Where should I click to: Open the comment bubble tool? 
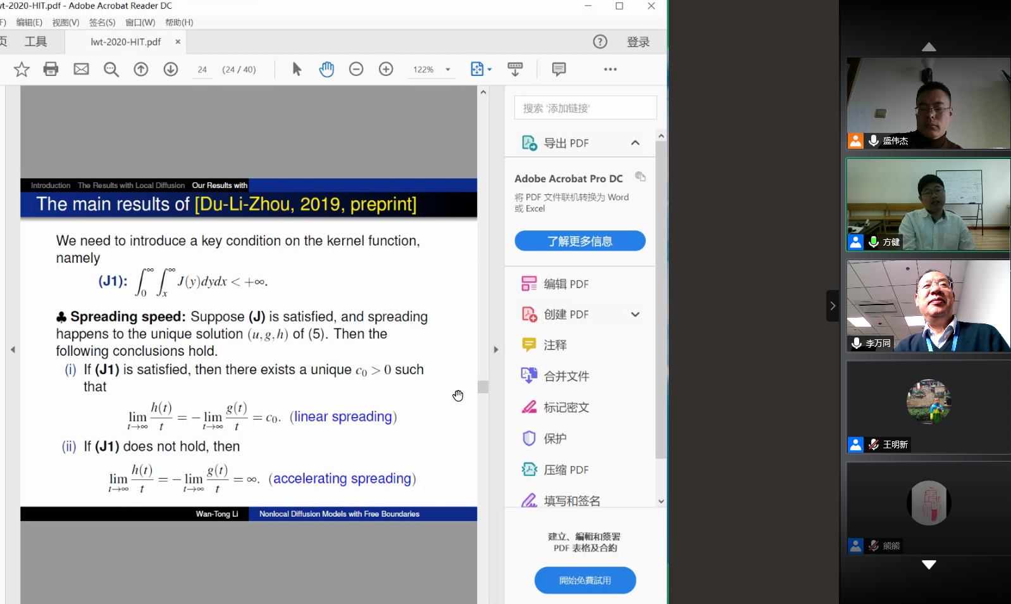[x=559, y=69]
